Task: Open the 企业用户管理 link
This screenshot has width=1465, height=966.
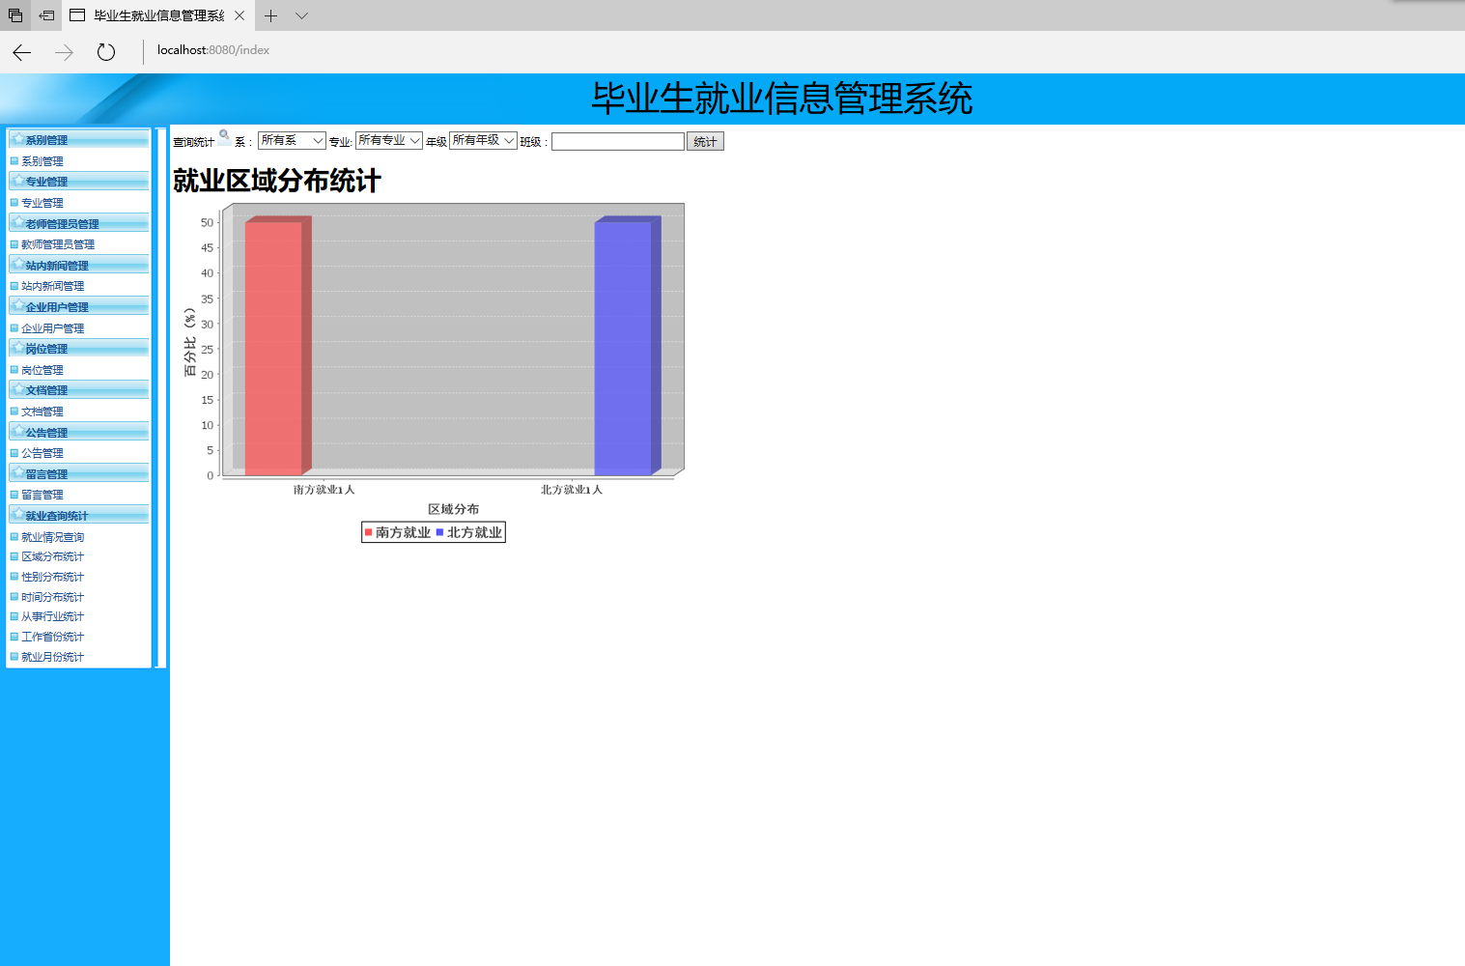Action: [53, 328]
